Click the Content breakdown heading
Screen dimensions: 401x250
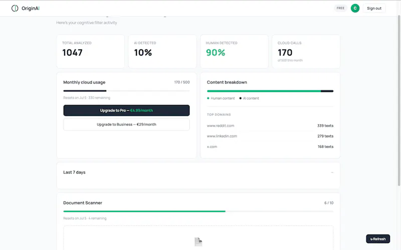point(227,82)
